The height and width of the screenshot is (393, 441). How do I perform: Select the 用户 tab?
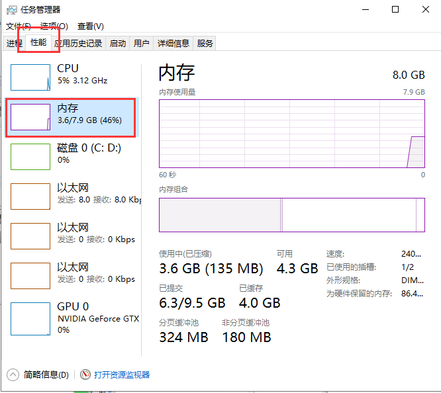pos(142,44)
